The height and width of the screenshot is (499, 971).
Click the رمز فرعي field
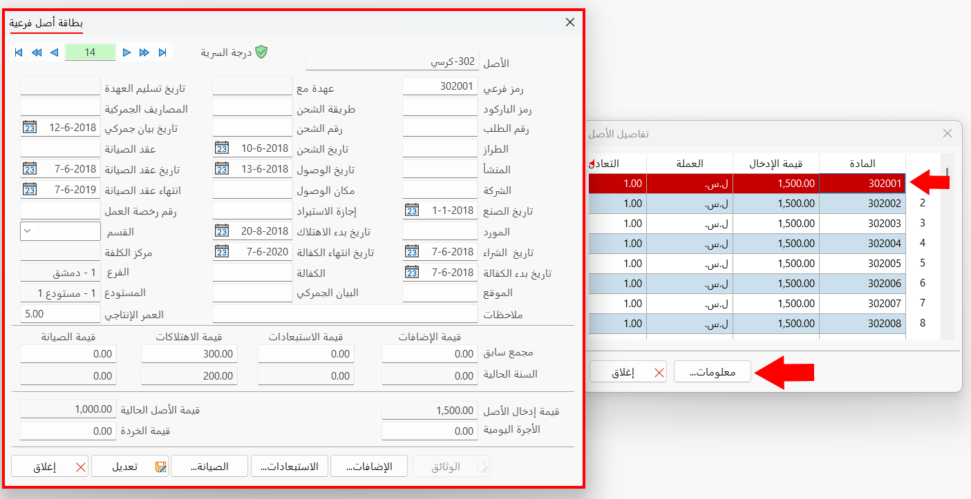click(440, 86)
